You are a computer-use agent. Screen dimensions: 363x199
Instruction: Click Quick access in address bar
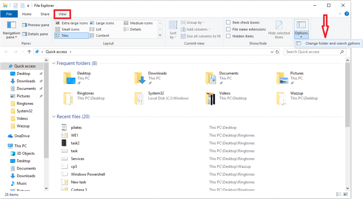[x=56, y=52]
